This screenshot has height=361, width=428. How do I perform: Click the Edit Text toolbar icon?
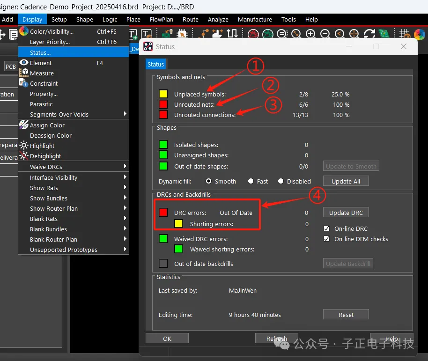coord(147,34)
